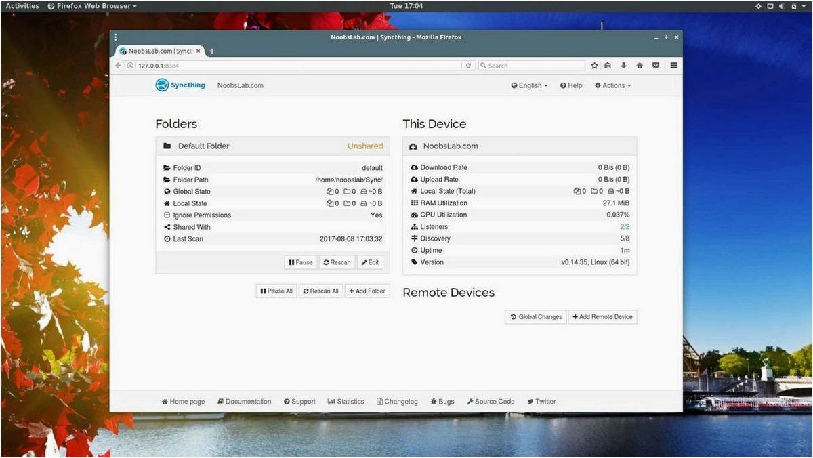Select the NoobsLab.com | Syncthing tab
Image resolution: width=813 pixels, height=458 pixels.
[159, 51]
